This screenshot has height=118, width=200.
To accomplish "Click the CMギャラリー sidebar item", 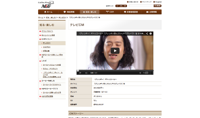I will pos(47,39).
